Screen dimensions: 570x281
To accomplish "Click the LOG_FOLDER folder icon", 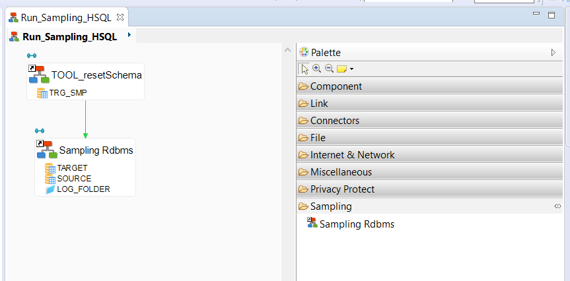I will (x=50, y=189).
